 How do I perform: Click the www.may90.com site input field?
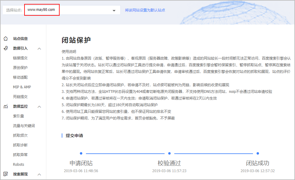click(41, 10)
